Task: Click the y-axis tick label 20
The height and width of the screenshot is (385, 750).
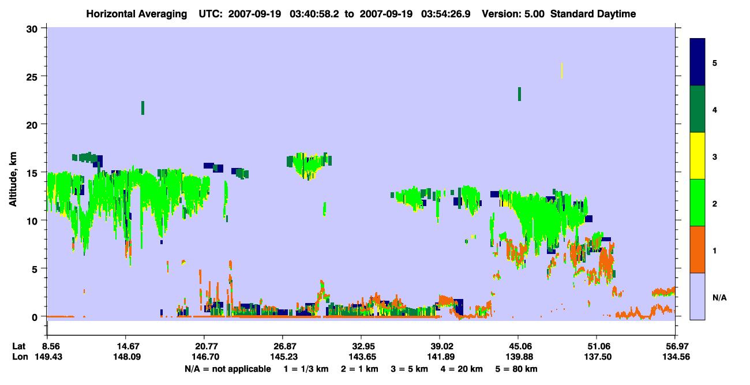Action: (33, 125)
